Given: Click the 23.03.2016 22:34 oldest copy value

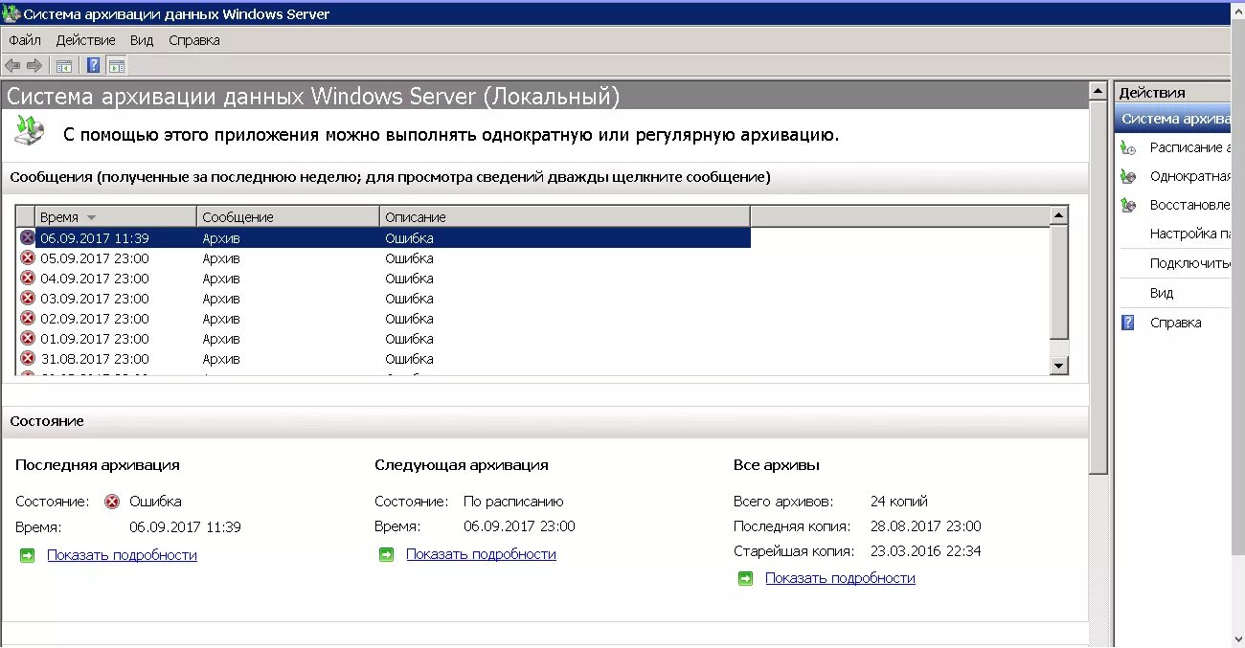Looking at the screenshot, I should coord(925,550).
